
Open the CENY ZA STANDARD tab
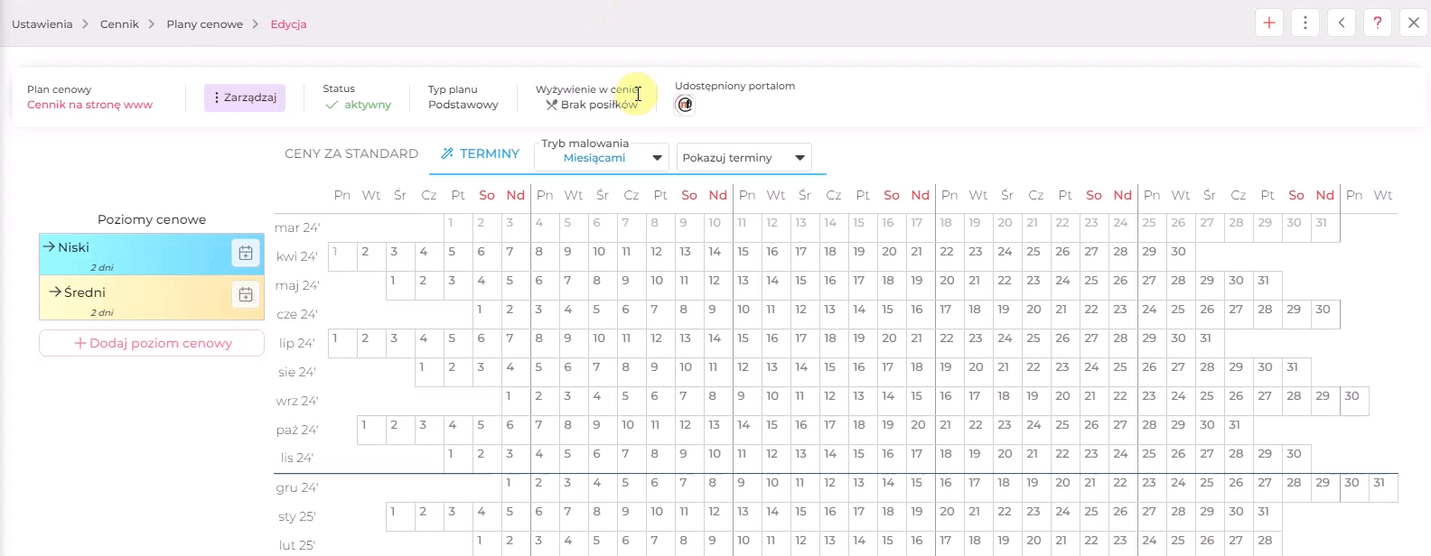click(351, 153)
